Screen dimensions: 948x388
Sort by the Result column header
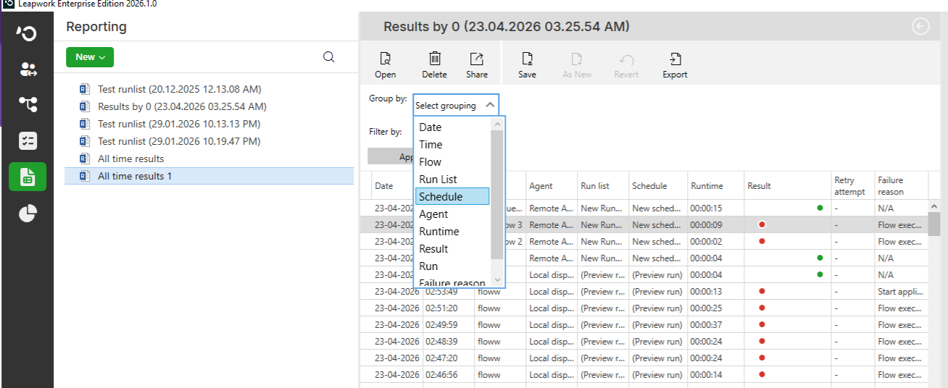pyautogui.click(x=787, y=186)
